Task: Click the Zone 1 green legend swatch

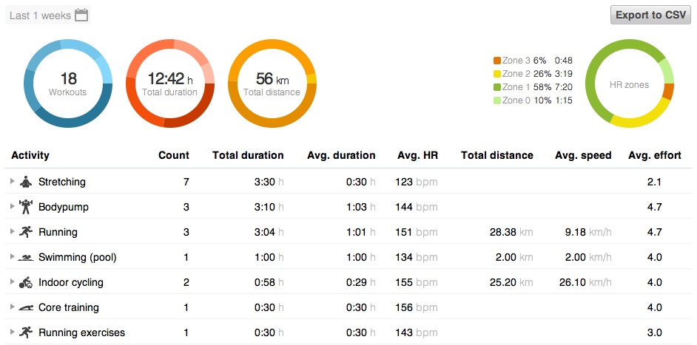Action: pos(496,87)
